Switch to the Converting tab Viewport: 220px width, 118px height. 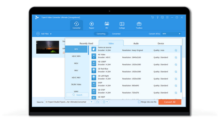point(101,34)
